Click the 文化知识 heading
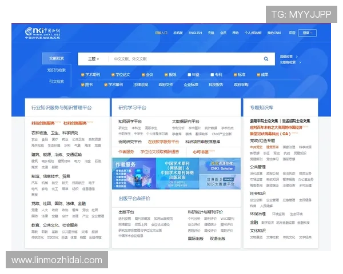Viewport: 343px width, 274px height. (258, 231)
